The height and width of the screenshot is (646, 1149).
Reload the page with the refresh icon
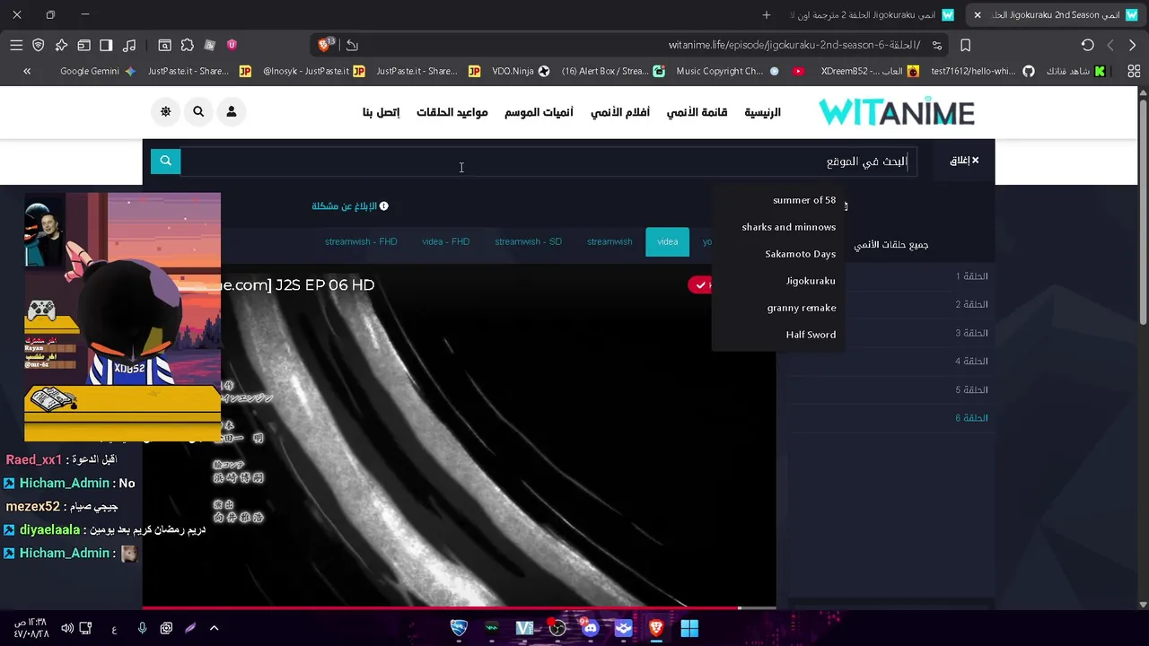pyautogui.click(x=1087, y=45)
